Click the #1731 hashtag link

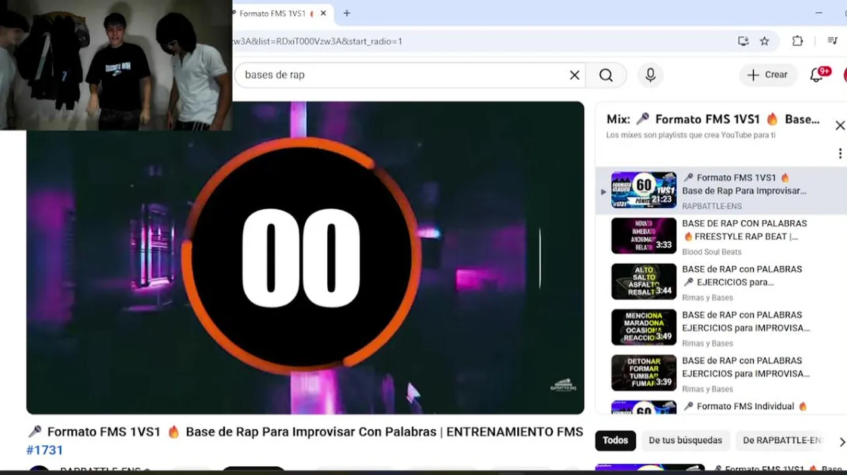45,451
